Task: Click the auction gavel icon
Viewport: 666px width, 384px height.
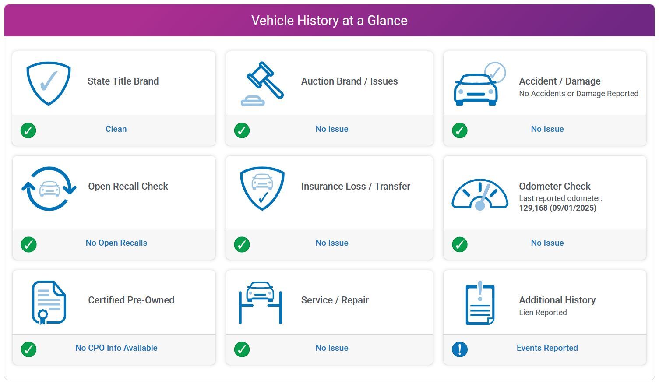Action: coord(262,83)
